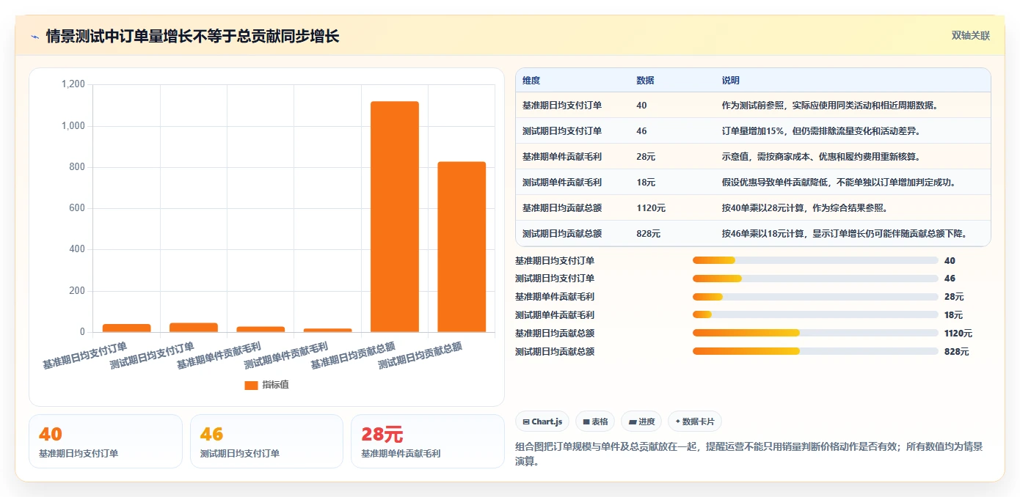Image resolution: width=1020 pixels, height=497 pixels.
Task: Click the 1,200 y-axis label
Action: (73, 85)
